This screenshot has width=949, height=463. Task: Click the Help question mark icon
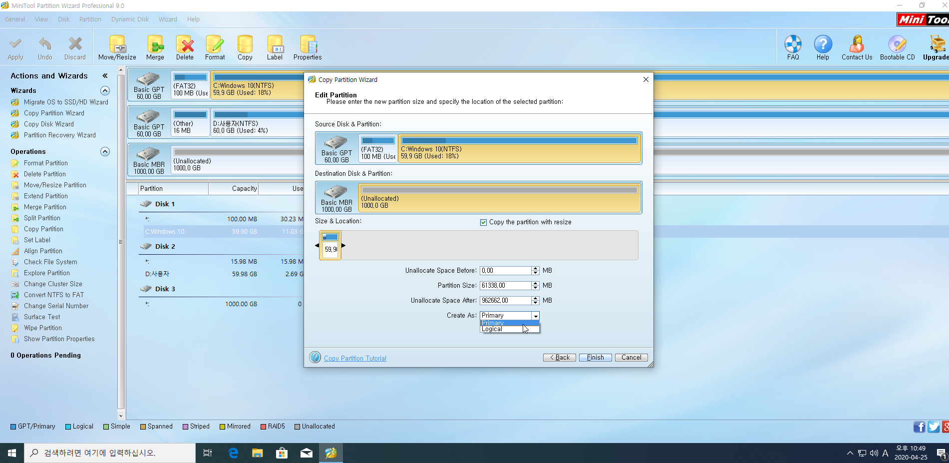tap(823, 48)
